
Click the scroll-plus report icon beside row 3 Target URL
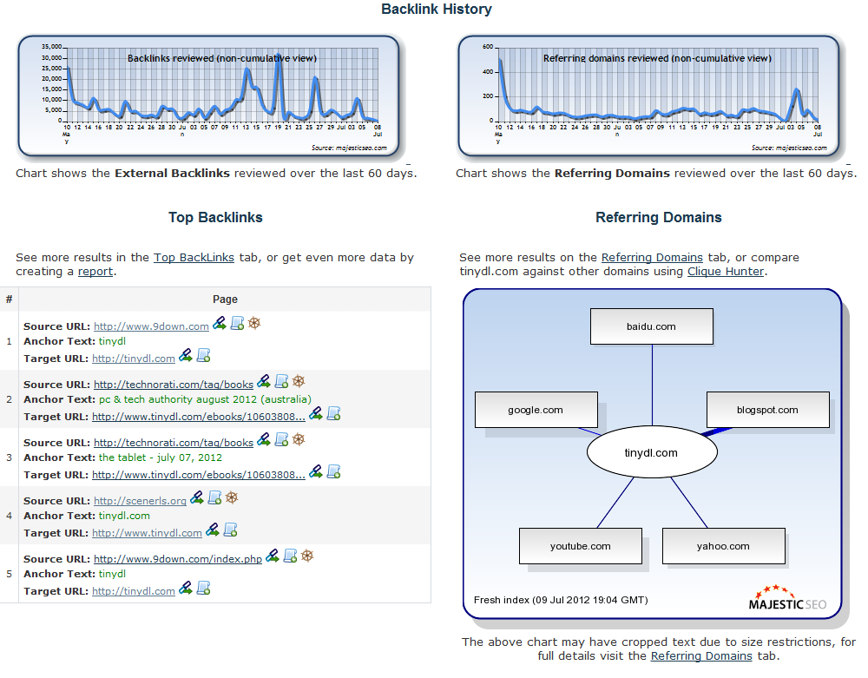point(334,471)
